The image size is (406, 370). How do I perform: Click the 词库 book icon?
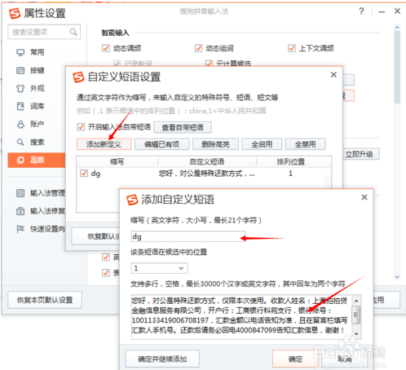point(20,106)
